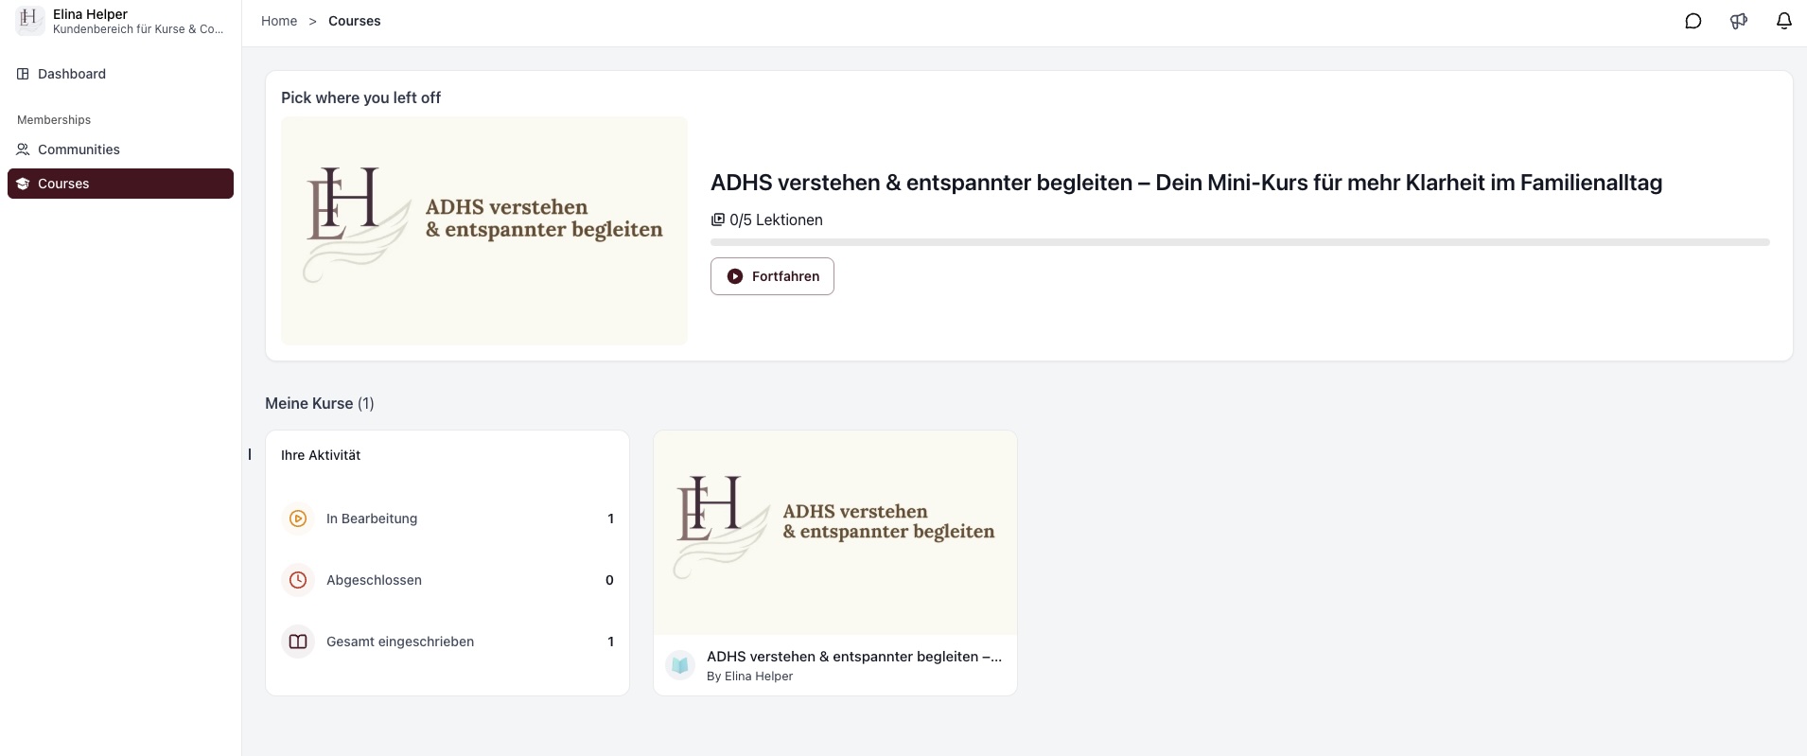The height and width of the screenshot is (756, 1807).
Task: Click the In Bearbeitung play icon
Action: (298, 519)
